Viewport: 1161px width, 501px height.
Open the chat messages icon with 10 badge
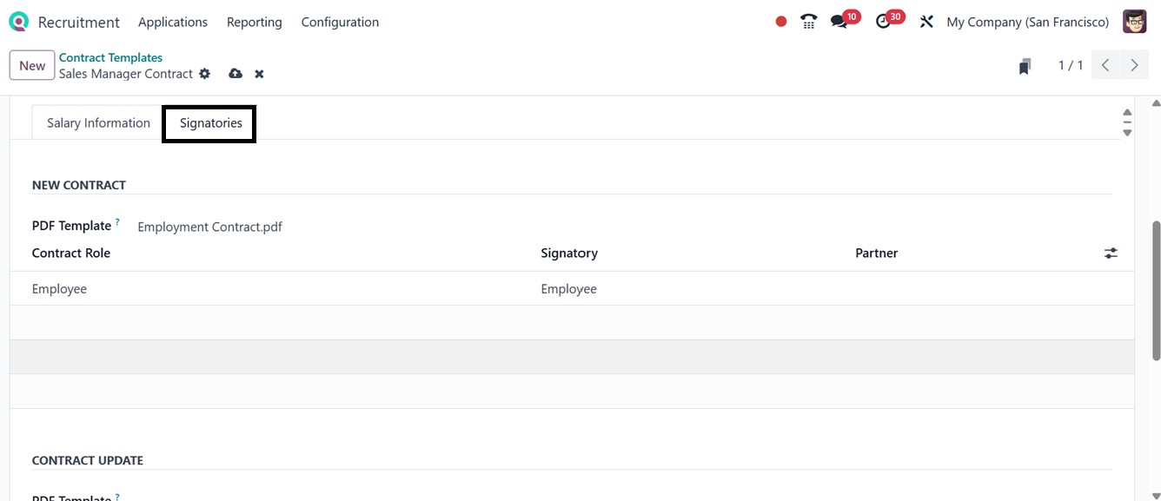point(839,22)
